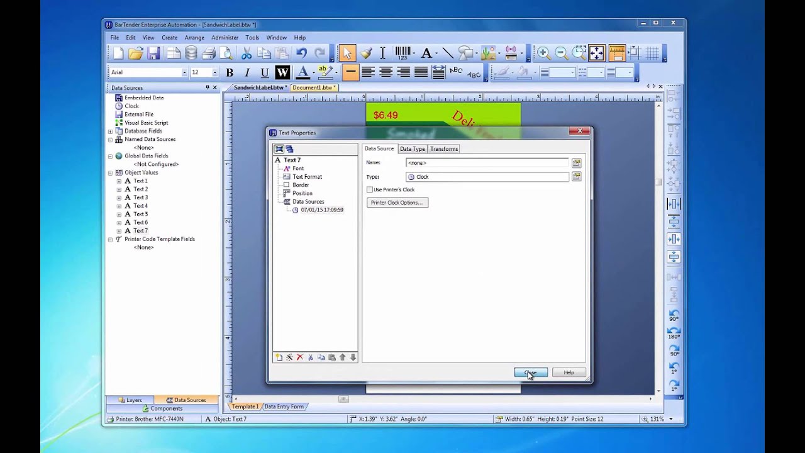Click the new data source icon in dialog

coord(279,357)
